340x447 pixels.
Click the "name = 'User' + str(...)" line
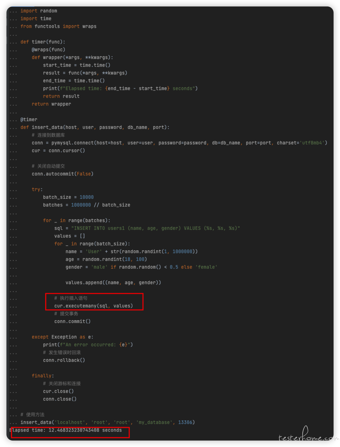pos(132,252)
